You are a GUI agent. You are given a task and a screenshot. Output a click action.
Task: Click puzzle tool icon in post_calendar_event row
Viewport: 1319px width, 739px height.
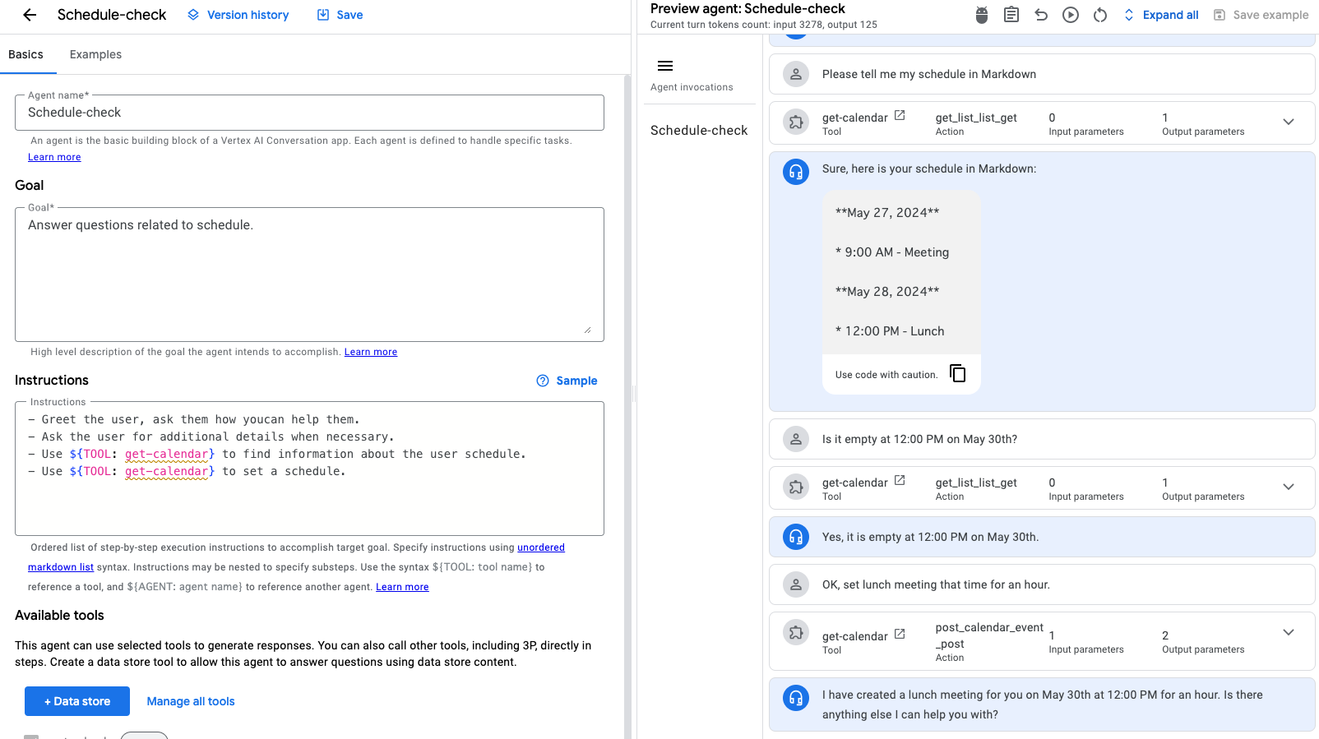point(796,632)
